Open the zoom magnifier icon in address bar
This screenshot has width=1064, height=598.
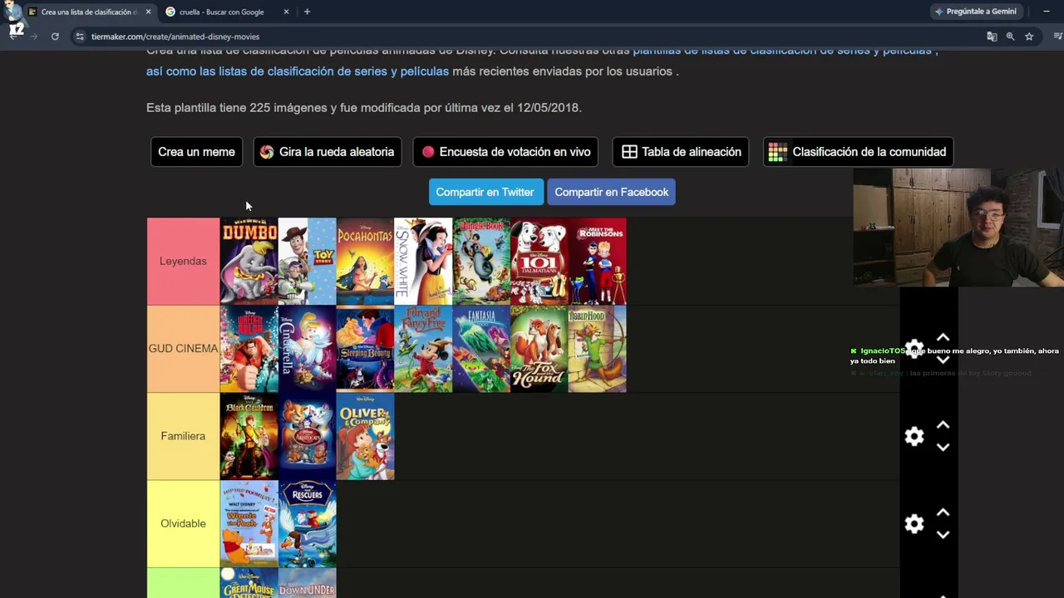[x=1010, y=37]
